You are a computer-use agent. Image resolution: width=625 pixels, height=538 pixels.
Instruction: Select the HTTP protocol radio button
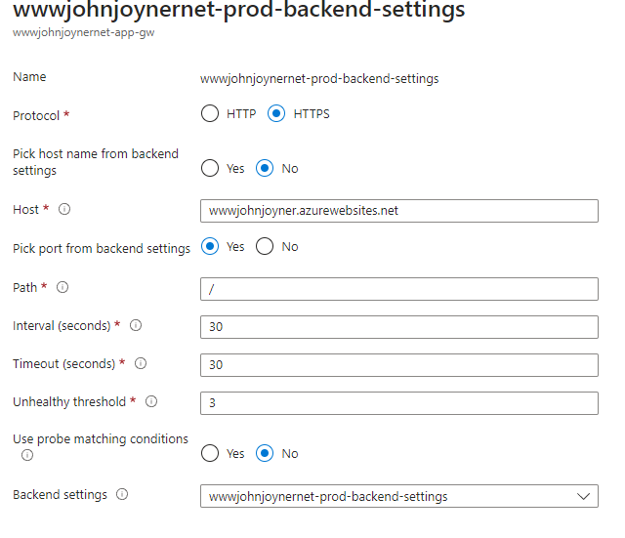(210, 113)
